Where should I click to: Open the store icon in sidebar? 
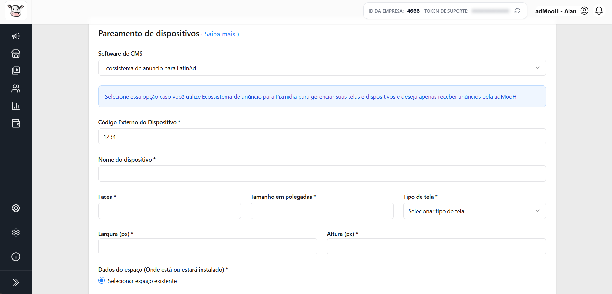click(16, 53)
